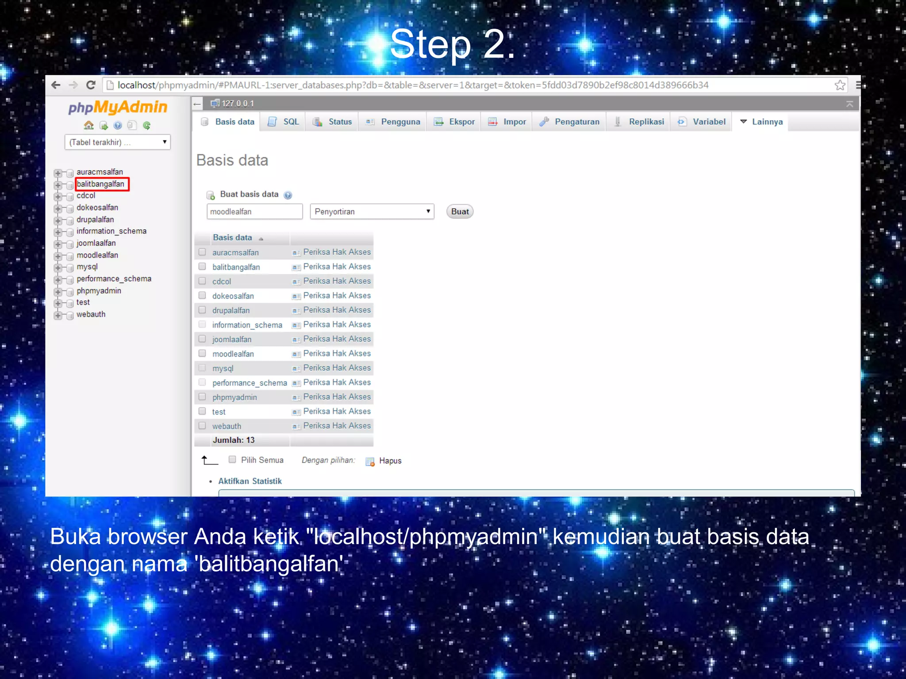Open the dokeosalfan database link in table
Viewport: 906px width, 679px height.
pos(233,296)
